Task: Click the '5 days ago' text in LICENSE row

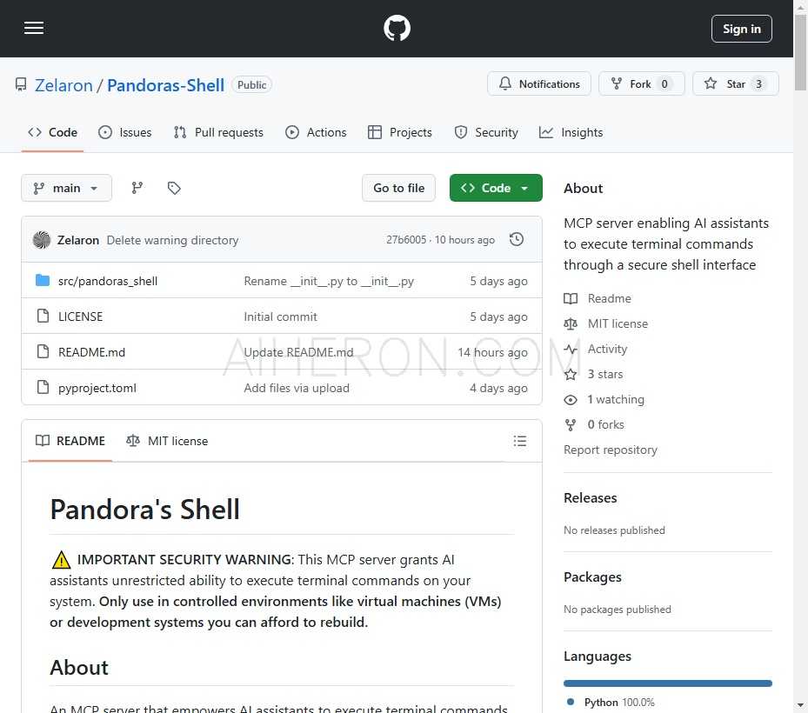Action: 498,317
